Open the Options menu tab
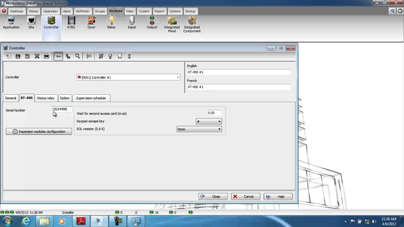The width and height of the screenshot is (404, 227). 175,11
